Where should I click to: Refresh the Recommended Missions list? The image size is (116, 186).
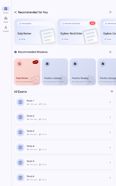click(110, 52)
